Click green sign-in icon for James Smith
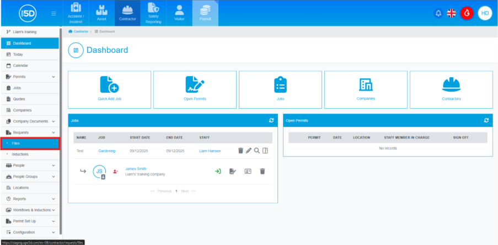 pos(218,172)
